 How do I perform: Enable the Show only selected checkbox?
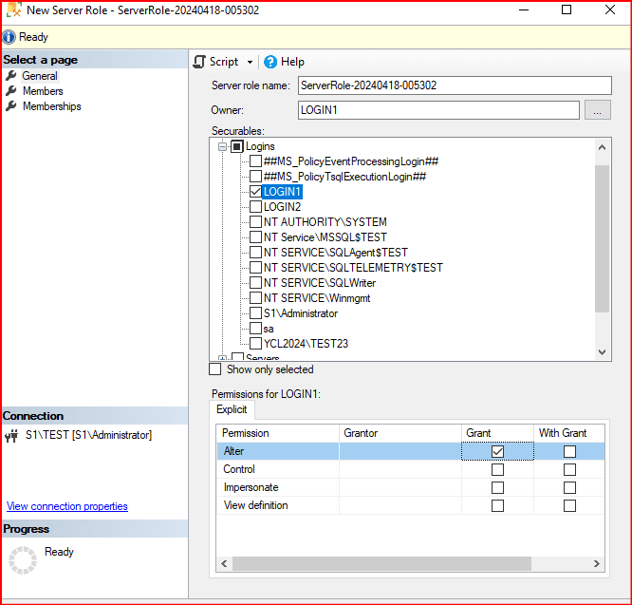[x=214, y=369]
